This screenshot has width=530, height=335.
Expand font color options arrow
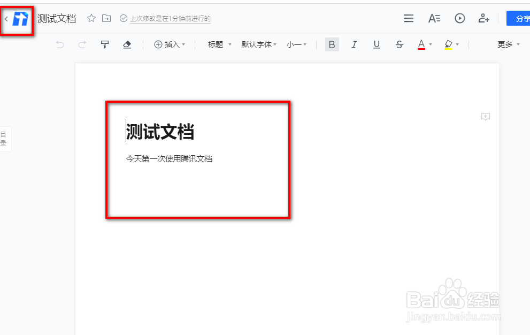pyautogui.click(x=431, y=44)
